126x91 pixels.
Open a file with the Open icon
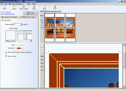click(x=14, y=7)
